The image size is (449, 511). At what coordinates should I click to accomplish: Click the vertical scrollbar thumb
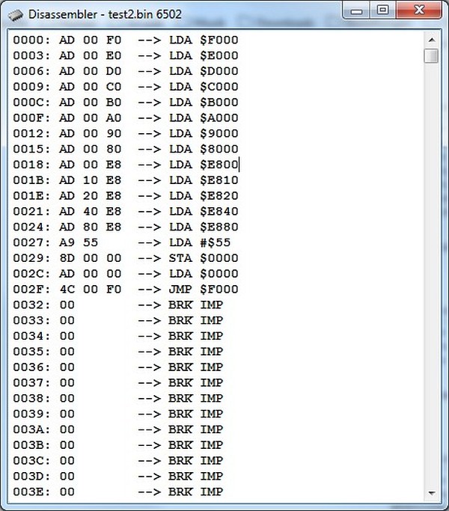(430, 57)
